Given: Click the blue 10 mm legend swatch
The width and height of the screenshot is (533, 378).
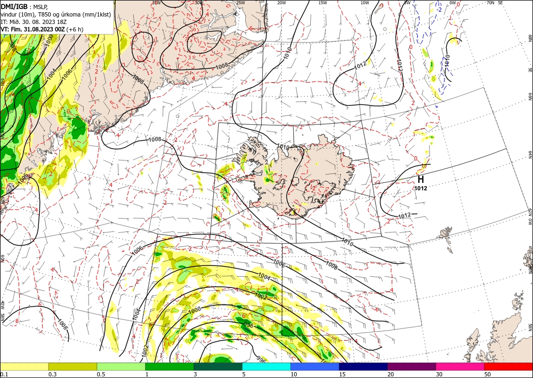Looking at the screenshot, I should [315, 366].
